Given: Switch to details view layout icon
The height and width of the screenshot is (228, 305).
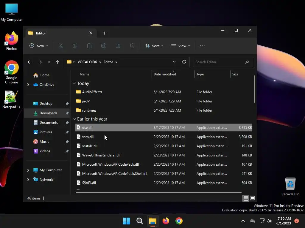Looking at the screenshot, I should tap(246, 198).
